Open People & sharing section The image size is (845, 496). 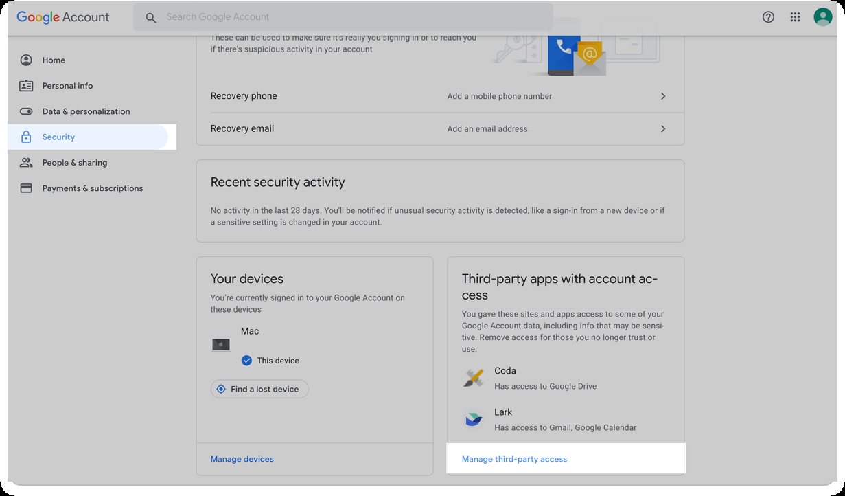[74, 163]
